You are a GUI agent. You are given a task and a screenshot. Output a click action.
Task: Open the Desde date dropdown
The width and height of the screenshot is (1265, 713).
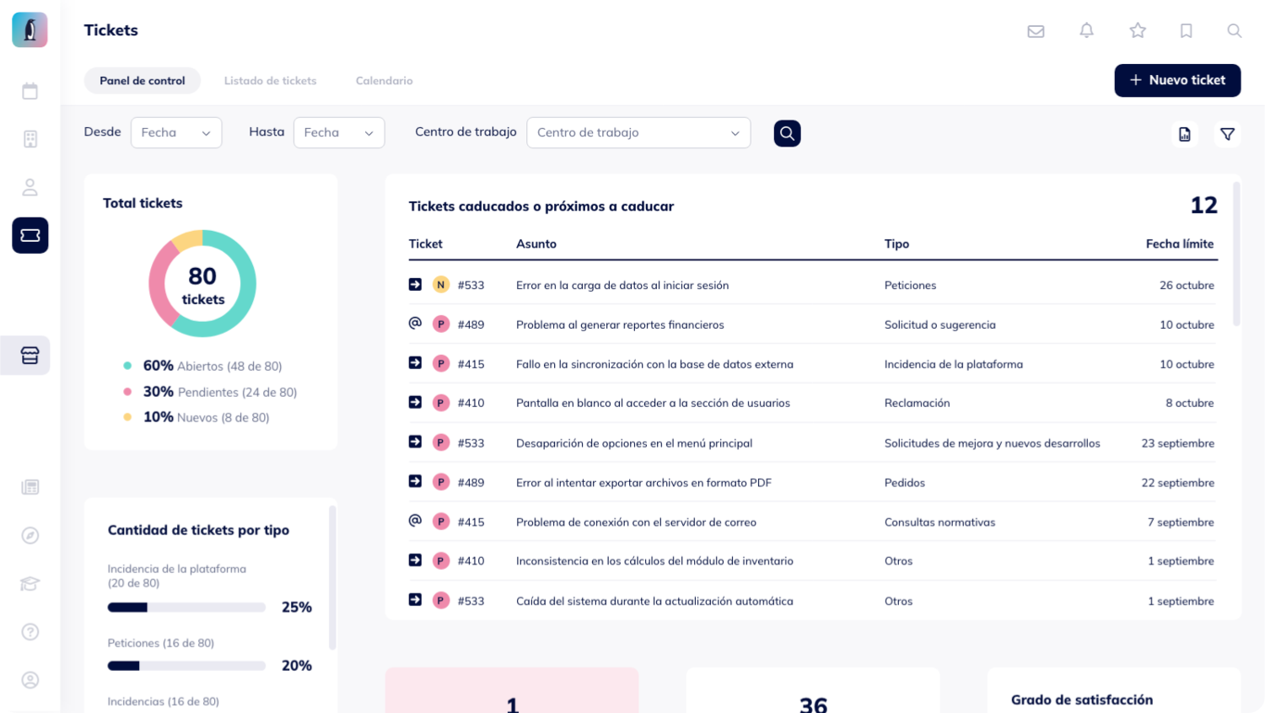176,132
